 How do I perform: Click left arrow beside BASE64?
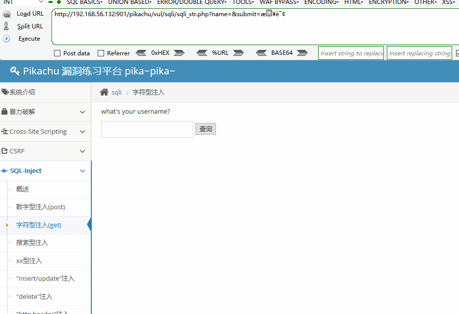(x=261, y=53)
